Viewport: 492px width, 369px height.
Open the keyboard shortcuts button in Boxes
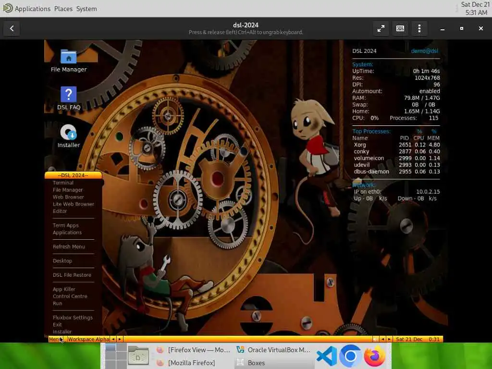pyautogui.click(x=400, y=28)
